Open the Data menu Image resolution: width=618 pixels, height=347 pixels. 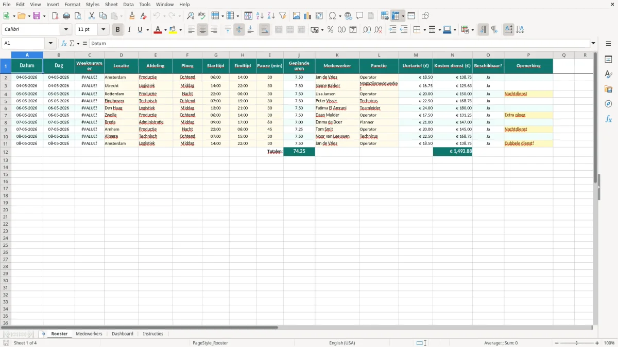tap(128, 4)
